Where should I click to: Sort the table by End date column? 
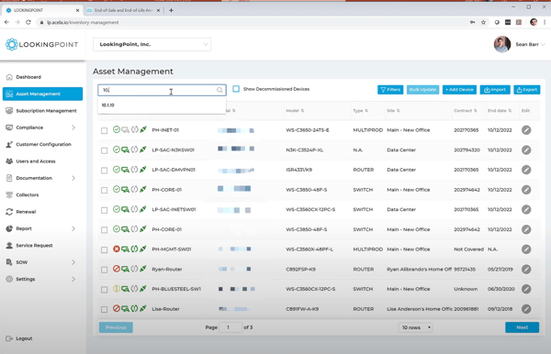(500, 111)
